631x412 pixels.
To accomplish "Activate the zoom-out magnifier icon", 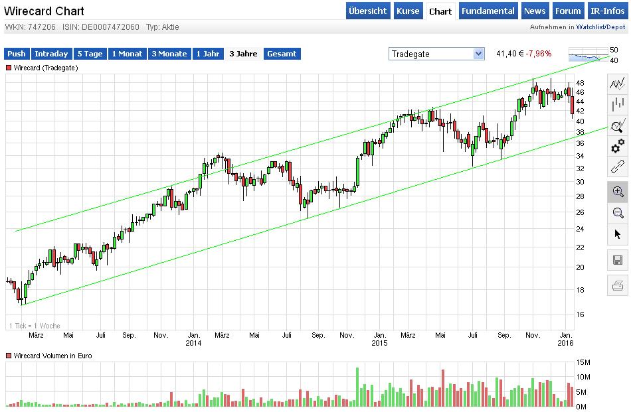I will [617, 213].
